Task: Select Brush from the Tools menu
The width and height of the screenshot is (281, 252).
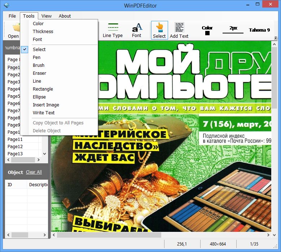Action: [x=59, y=65]
